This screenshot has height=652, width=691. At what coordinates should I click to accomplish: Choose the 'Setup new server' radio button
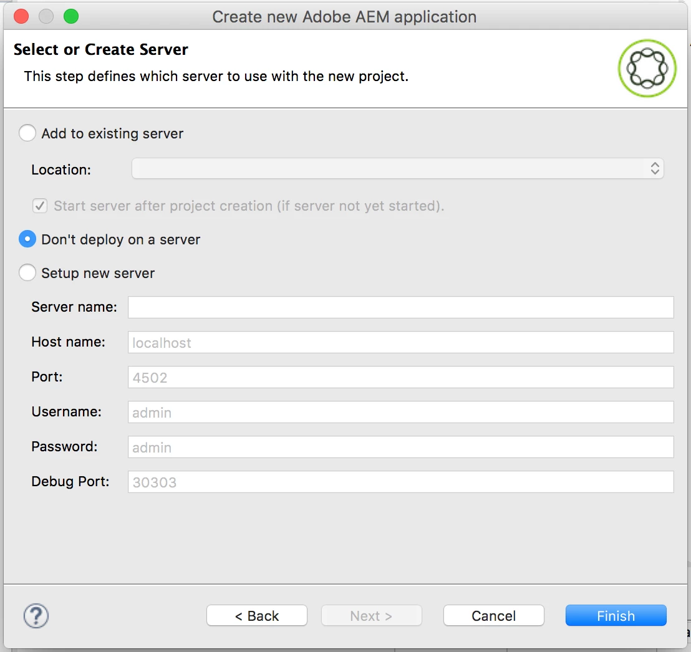[27, 272]
